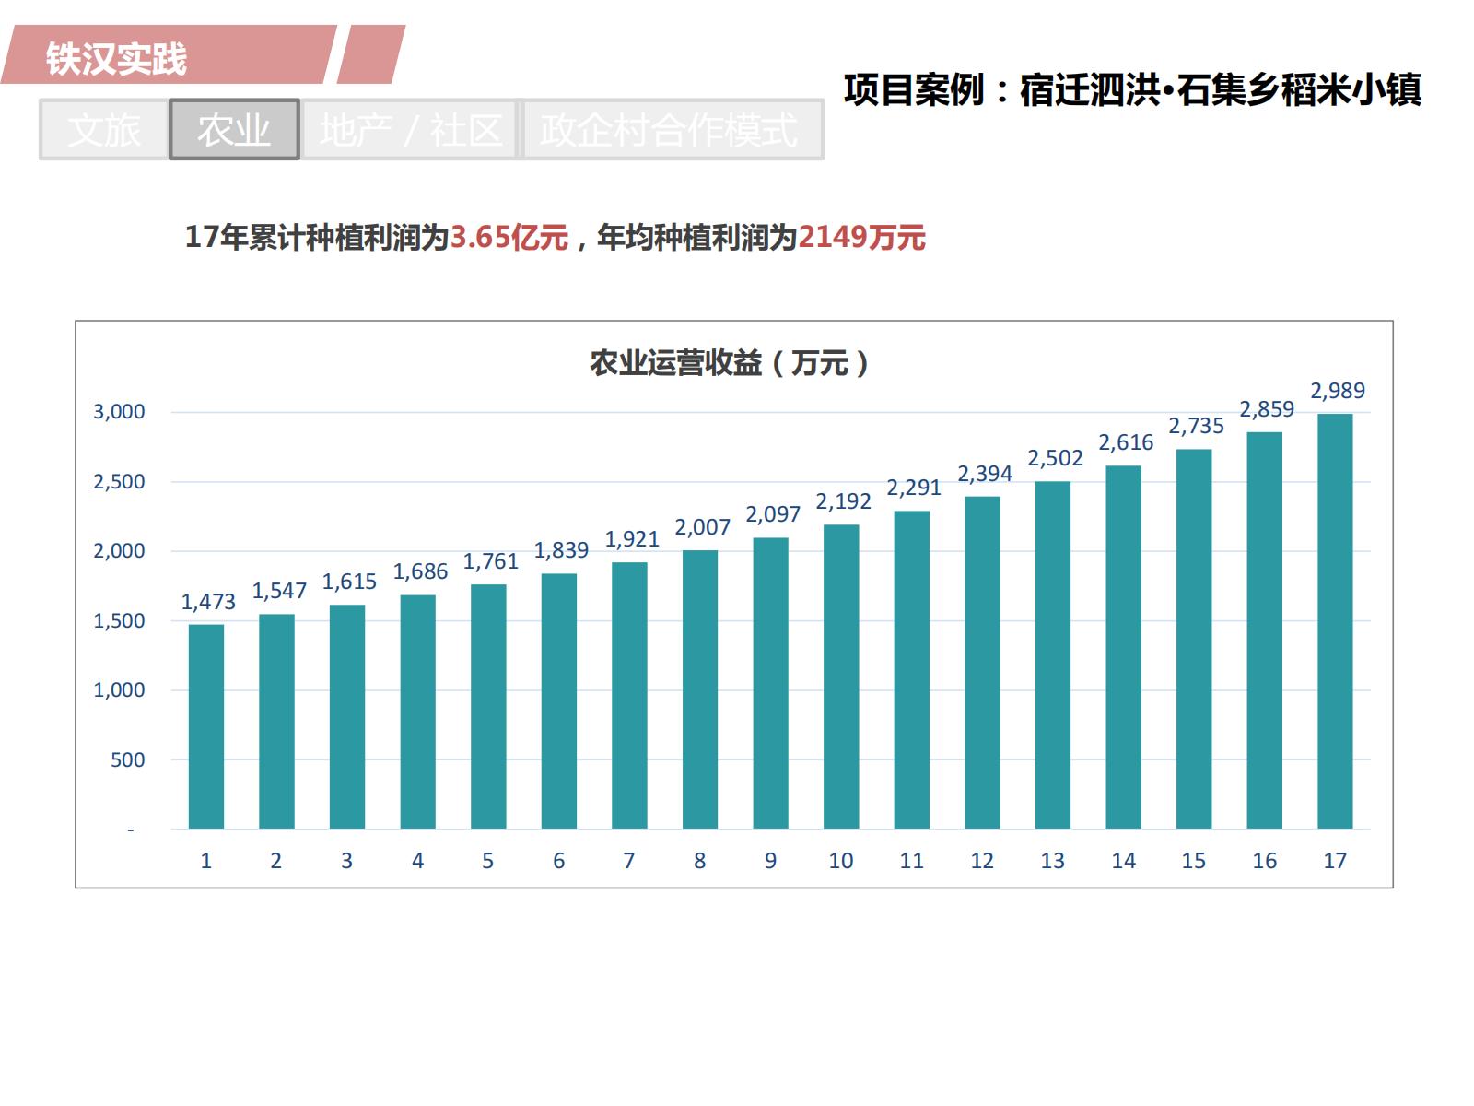1474x1106 pixels.
Task: Click y-axis label 500
Action: [128, 760]
